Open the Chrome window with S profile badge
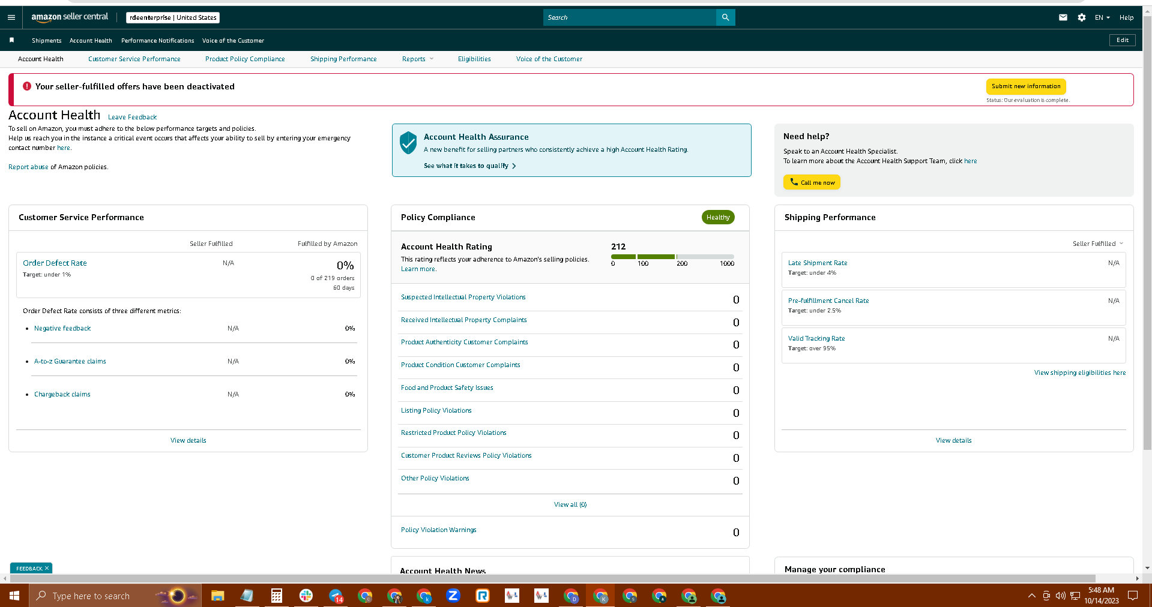The width and height of the screenshot is (1152, 607). 630,596
